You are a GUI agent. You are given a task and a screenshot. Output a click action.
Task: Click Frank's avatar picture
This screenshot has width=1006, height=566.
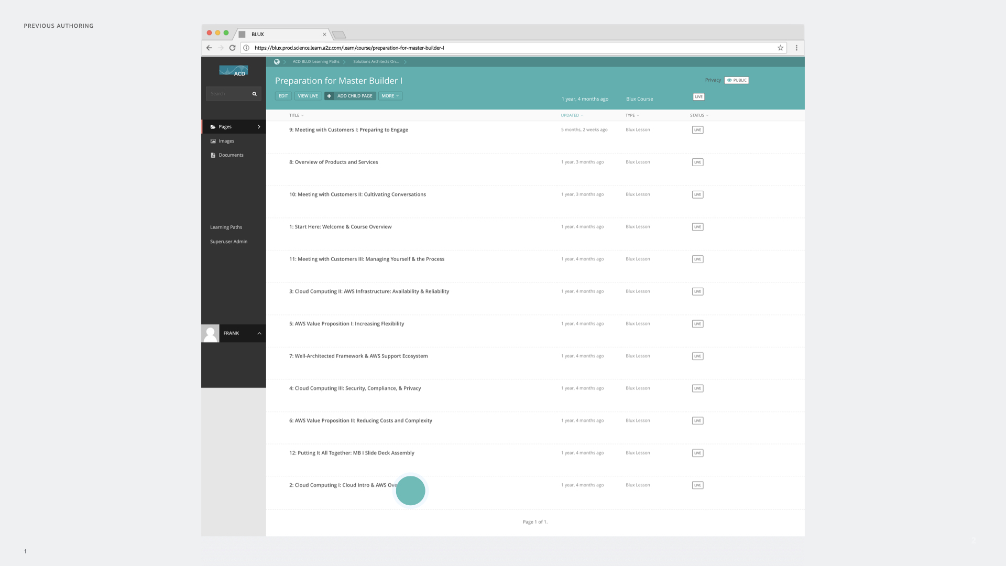pos(210,333)
